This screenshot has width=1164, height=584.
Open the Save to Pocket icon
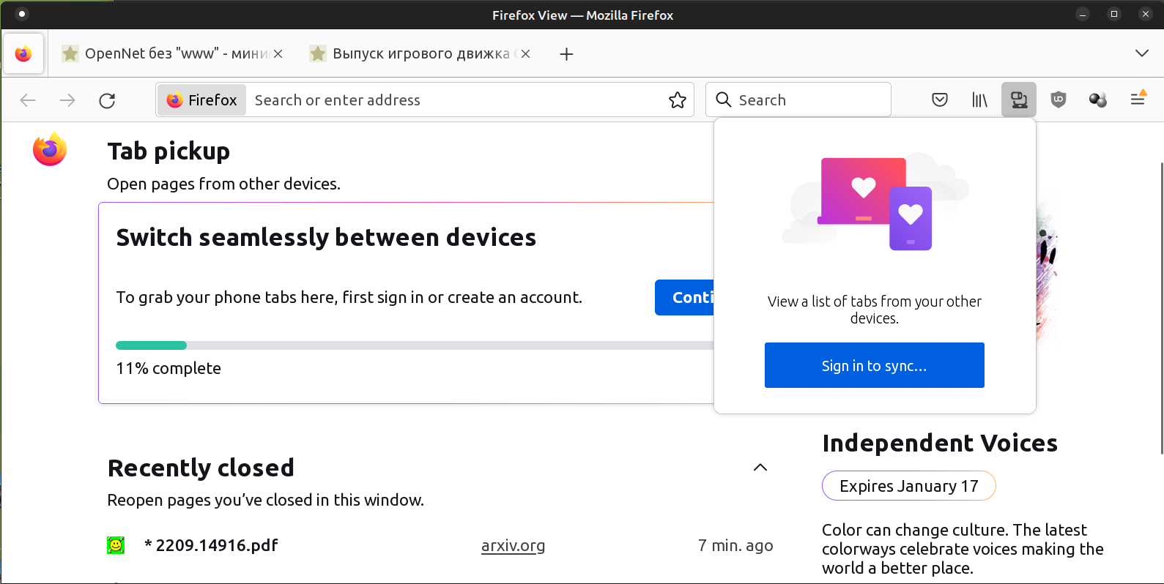click(940, 100)
